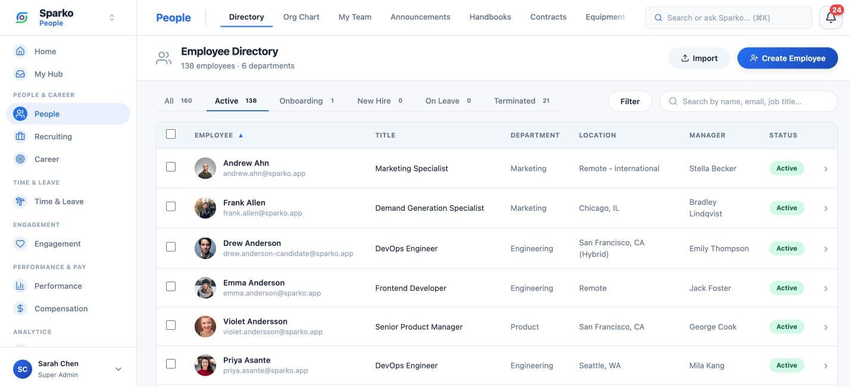850x387 pixels.
Task: Open Compensation dollar icon
Action: (x=20, y=308)
